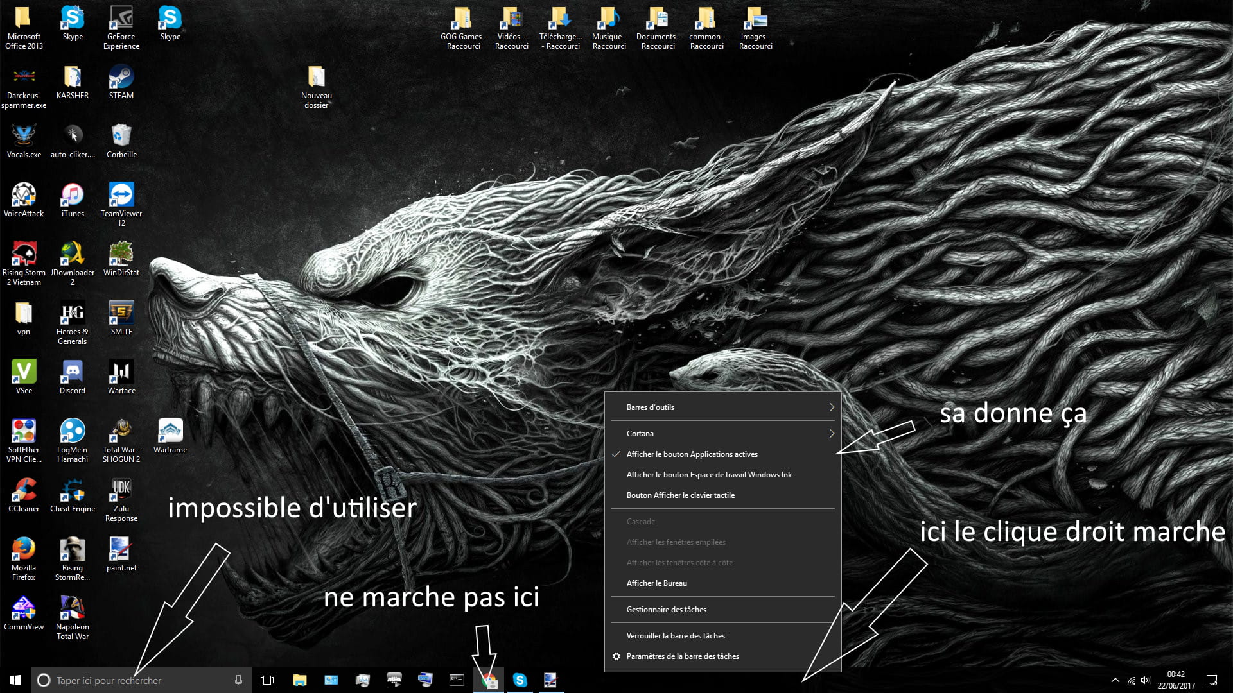Select the Rising Storm 2 Vietnam icon
The image size is (1233, 693).
[24, 264]
